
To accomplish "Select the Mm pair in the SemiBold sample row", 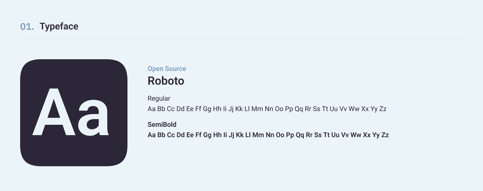I will coord(258,135).
